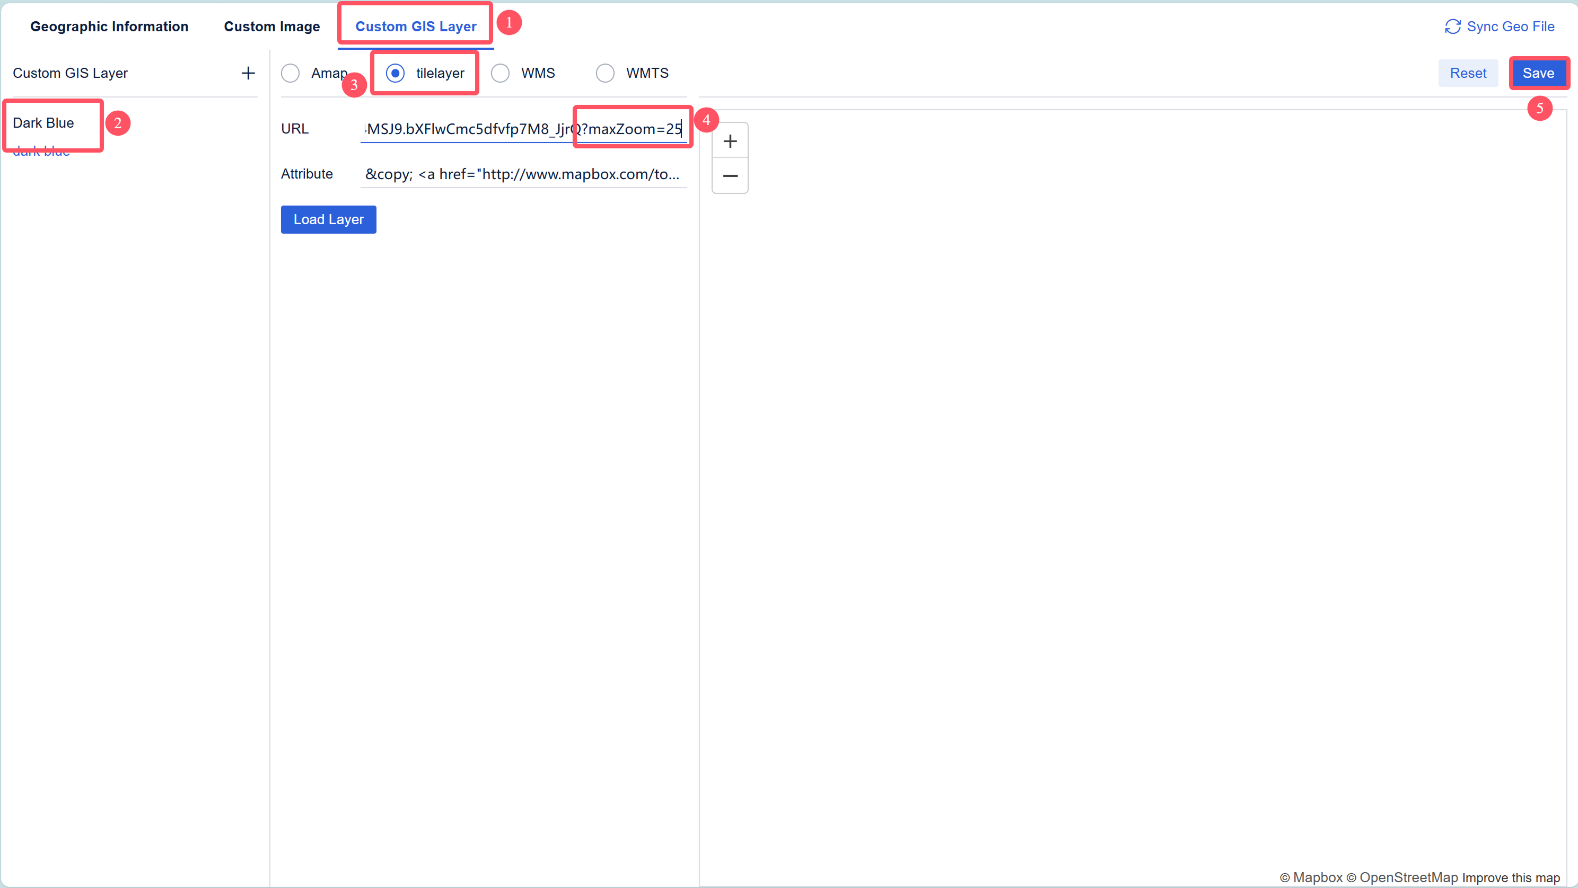Click the Sync Geo File refresh icon
Viewport: 1578px width, 888px height.
pyautogui.click(x=1452, y=26)
